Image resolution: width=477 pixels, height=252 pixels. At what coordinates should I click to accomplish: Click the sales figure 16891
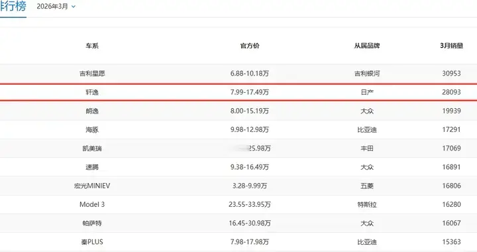pyautogui.click(x=451, y=167)
